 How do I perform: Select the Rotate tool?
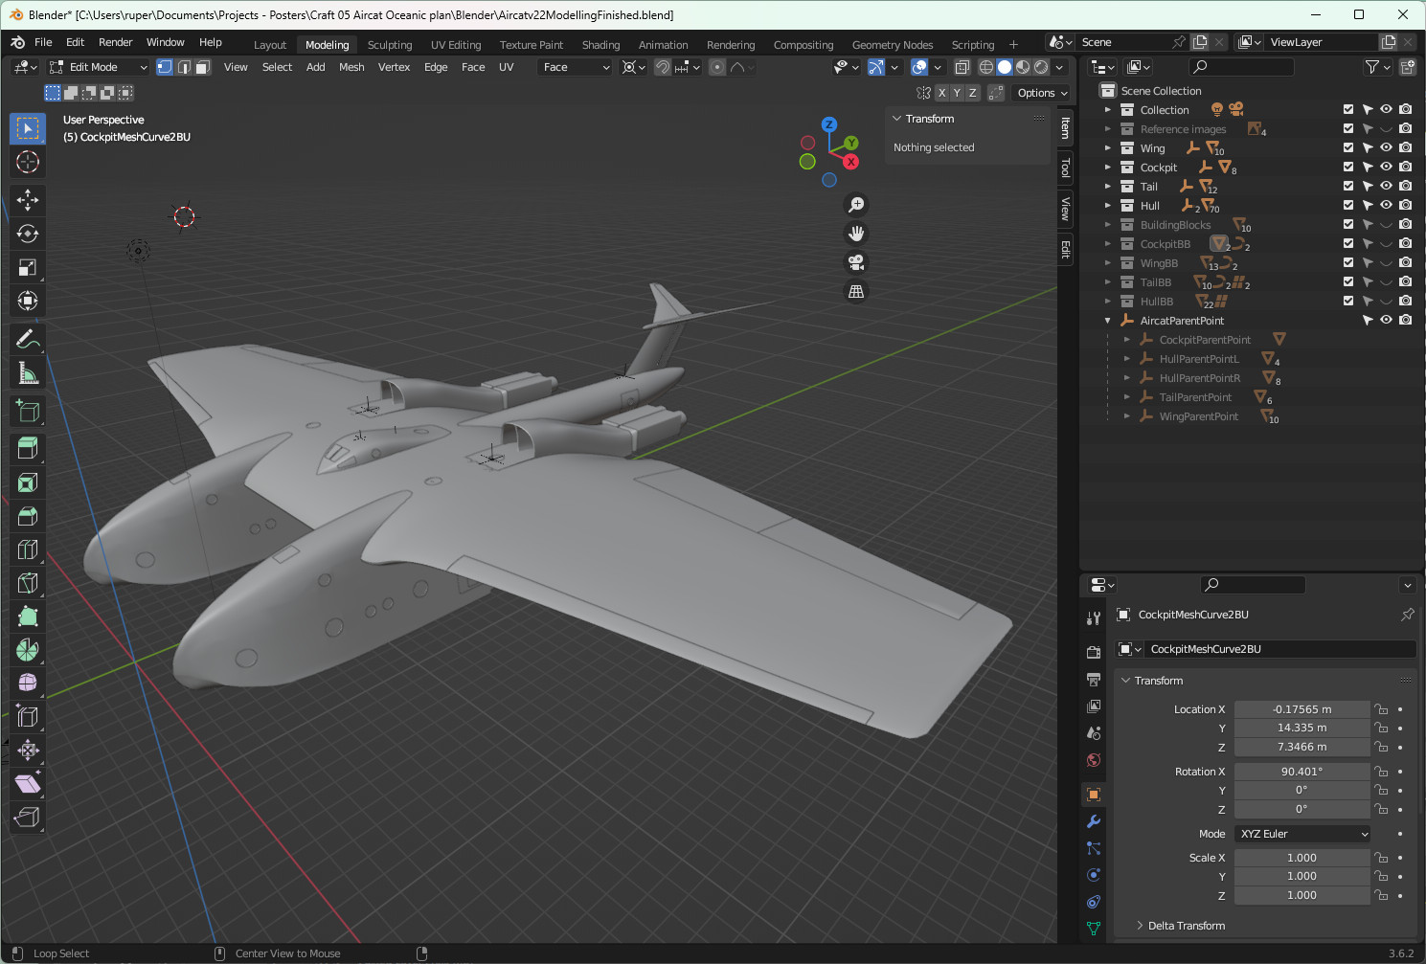point(28,234)
